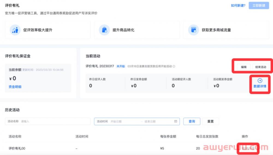The height and width of the screenshot is (155, 273).
Task: View 资金明细 under the current balance
Action: coord(15,87)
